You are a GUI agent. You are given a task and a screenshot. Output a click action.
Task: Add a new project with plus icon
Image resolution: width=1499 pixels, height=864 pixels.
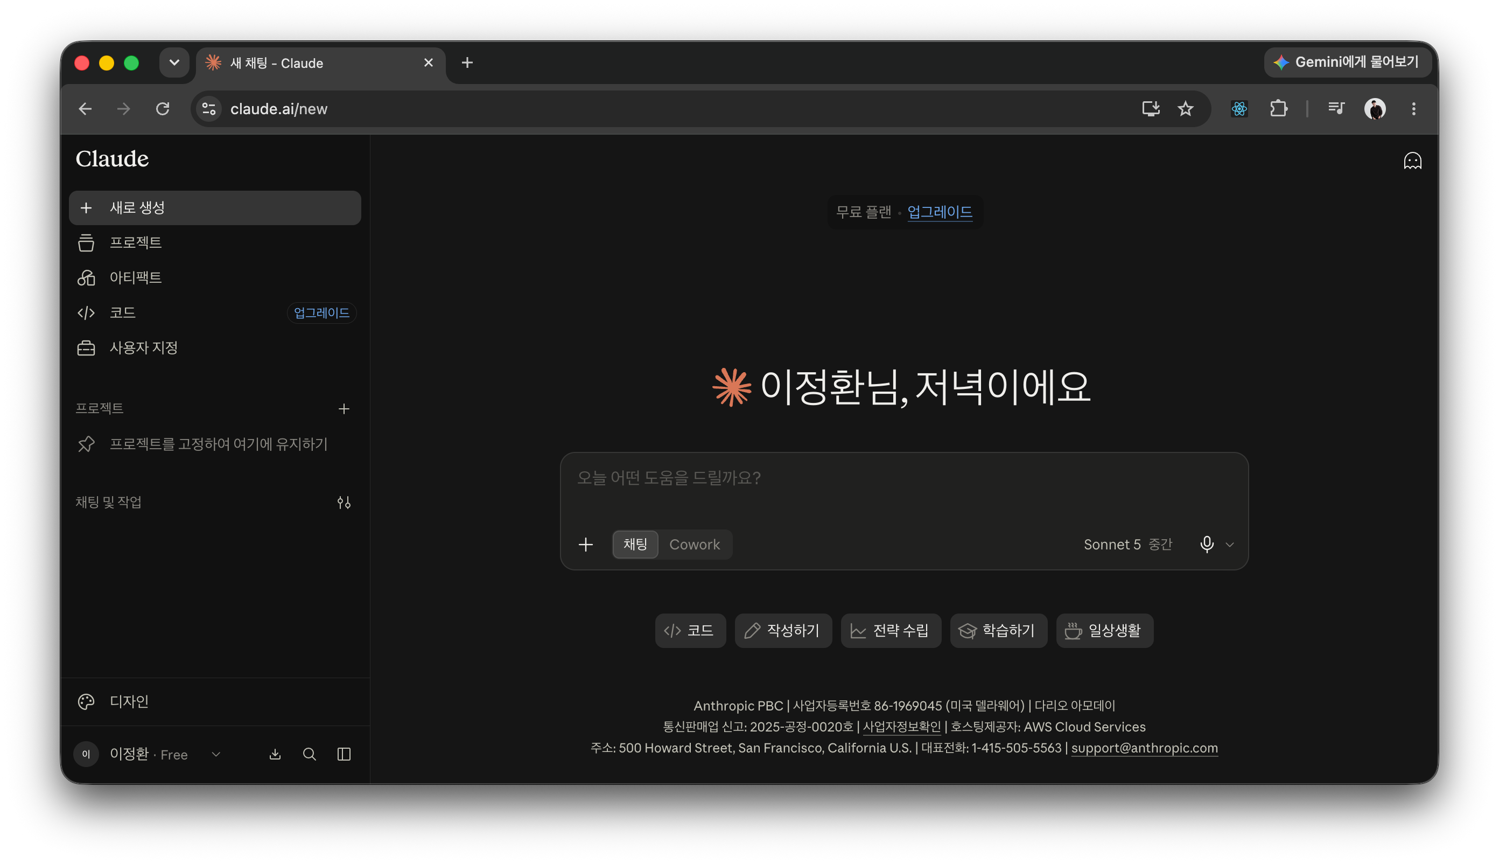[344, 409]
